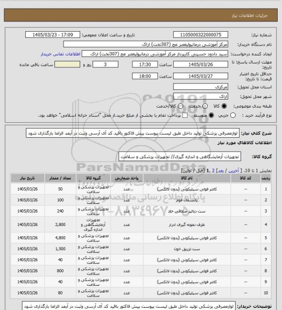Image resolution: width=282 pixels, height=310 pixels.
Task: Click the اطلاعات کالاهای مورد نیاز heading
Action: coord(245,143)
